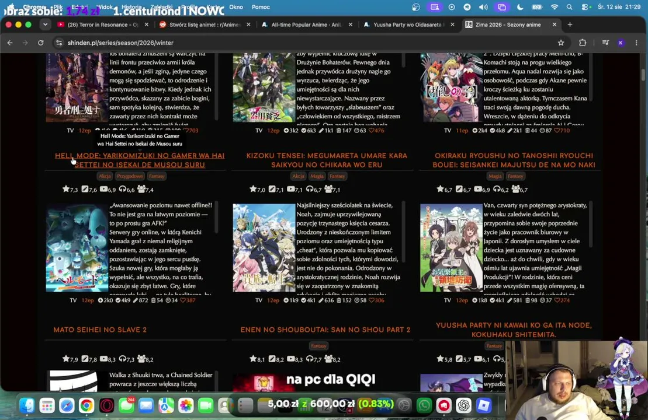The width and height of the screenshot is (648, 420).
Task: Go back using Chrome's back arrow
Action: pyautogui.click(x=10, y=43)
